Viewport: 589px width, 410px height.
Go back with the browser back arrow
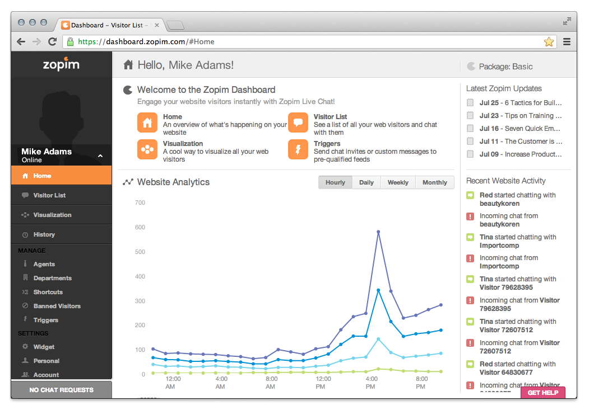[21, 42]
